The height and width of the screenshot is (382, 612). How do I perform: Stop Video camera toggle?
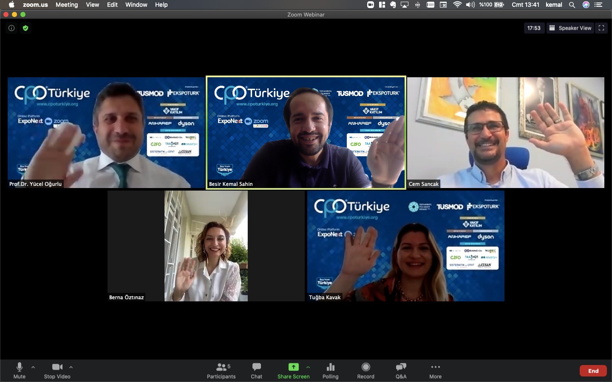57,370
